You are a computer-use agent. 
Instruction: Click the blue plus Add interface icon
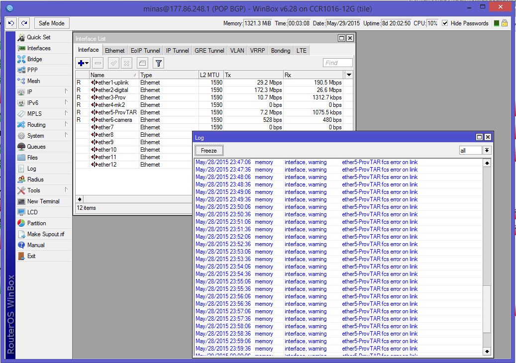click(81, 63)
